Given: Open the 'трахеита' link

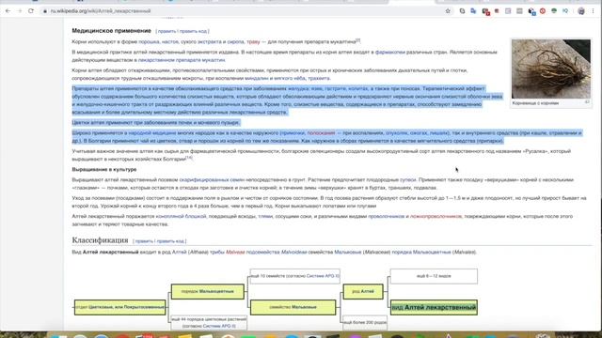Looking at the screenshot, I should tap(319, 78).
